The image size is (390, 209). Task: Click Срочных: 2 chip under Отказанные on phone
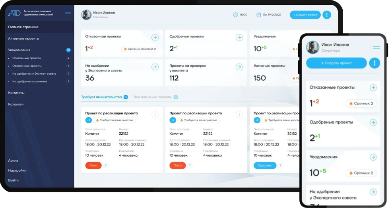click(361, 104)
